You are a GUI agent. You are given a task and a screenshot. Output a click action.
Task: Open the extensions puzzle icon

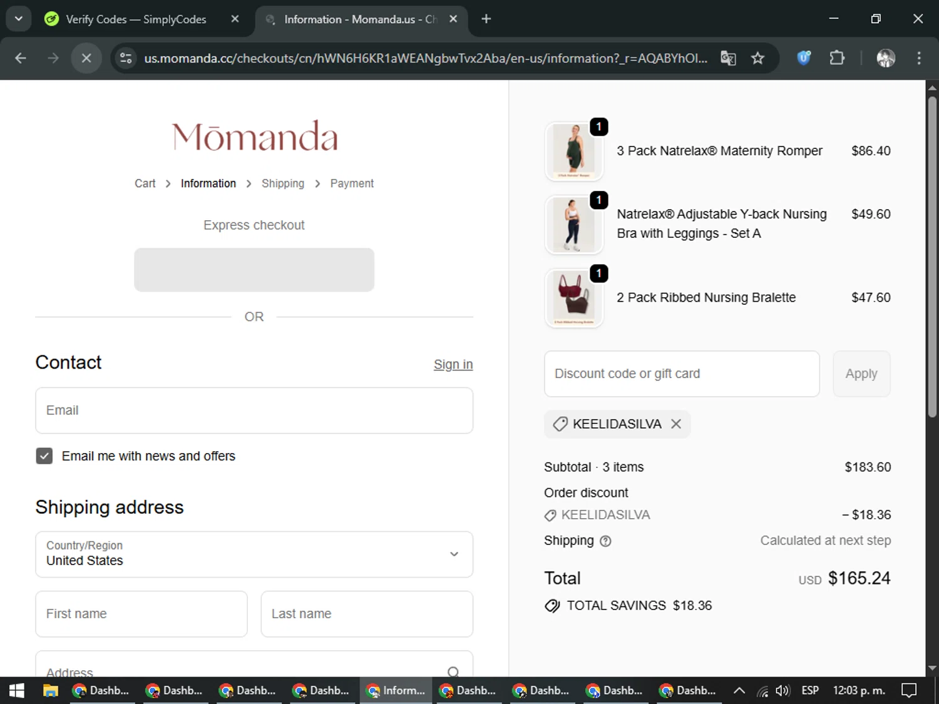837,58
